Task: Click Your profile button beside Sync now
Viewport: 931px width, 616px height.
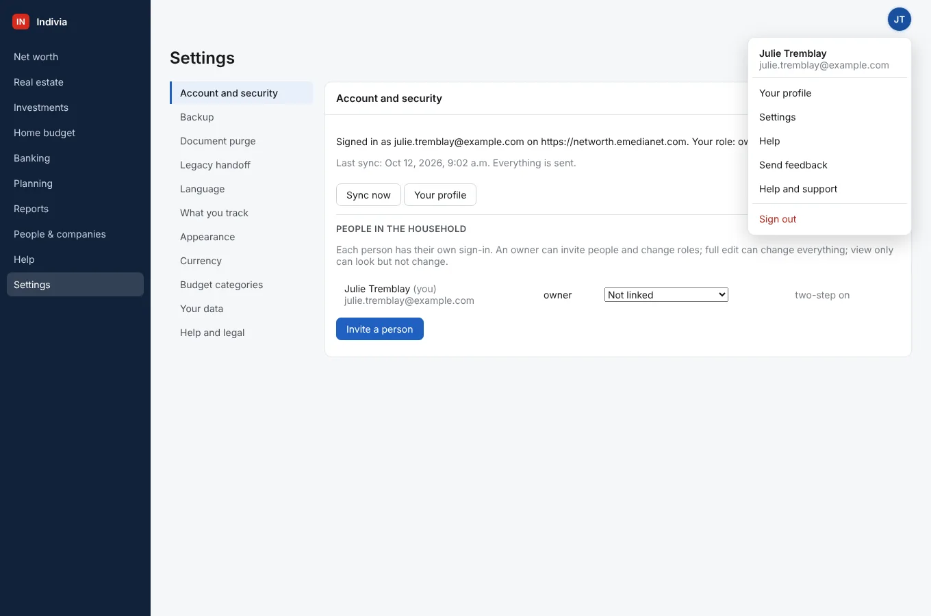Action: pyautogui.click(x=440, y=195)
